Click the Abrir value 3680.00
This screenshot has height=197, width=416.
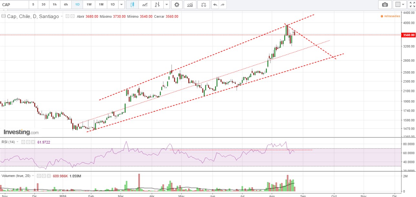(x=92, y=16)
